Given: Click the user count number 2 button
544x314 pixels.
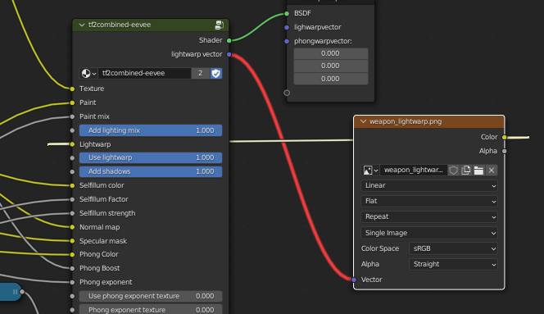Looking at the screenshot, I should point(200,73).
